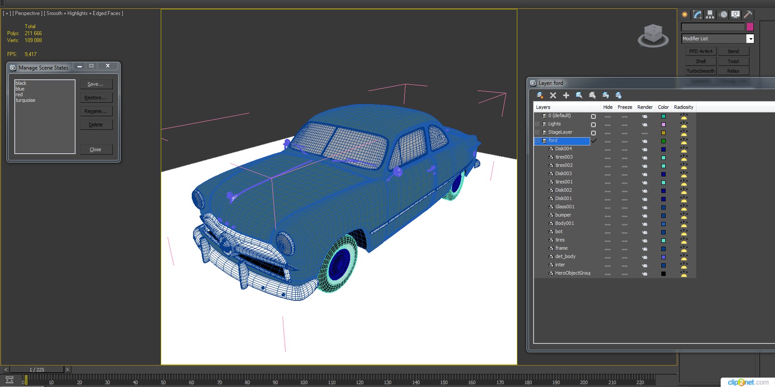Open the Hierarchy command panel tab

coord(710,15)
